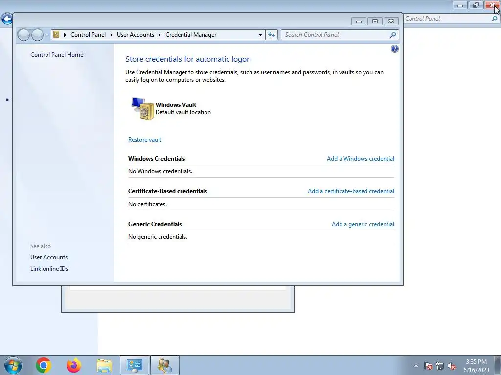
Task: Click 'No generic credentials.' text
Action: click(158, 237)
